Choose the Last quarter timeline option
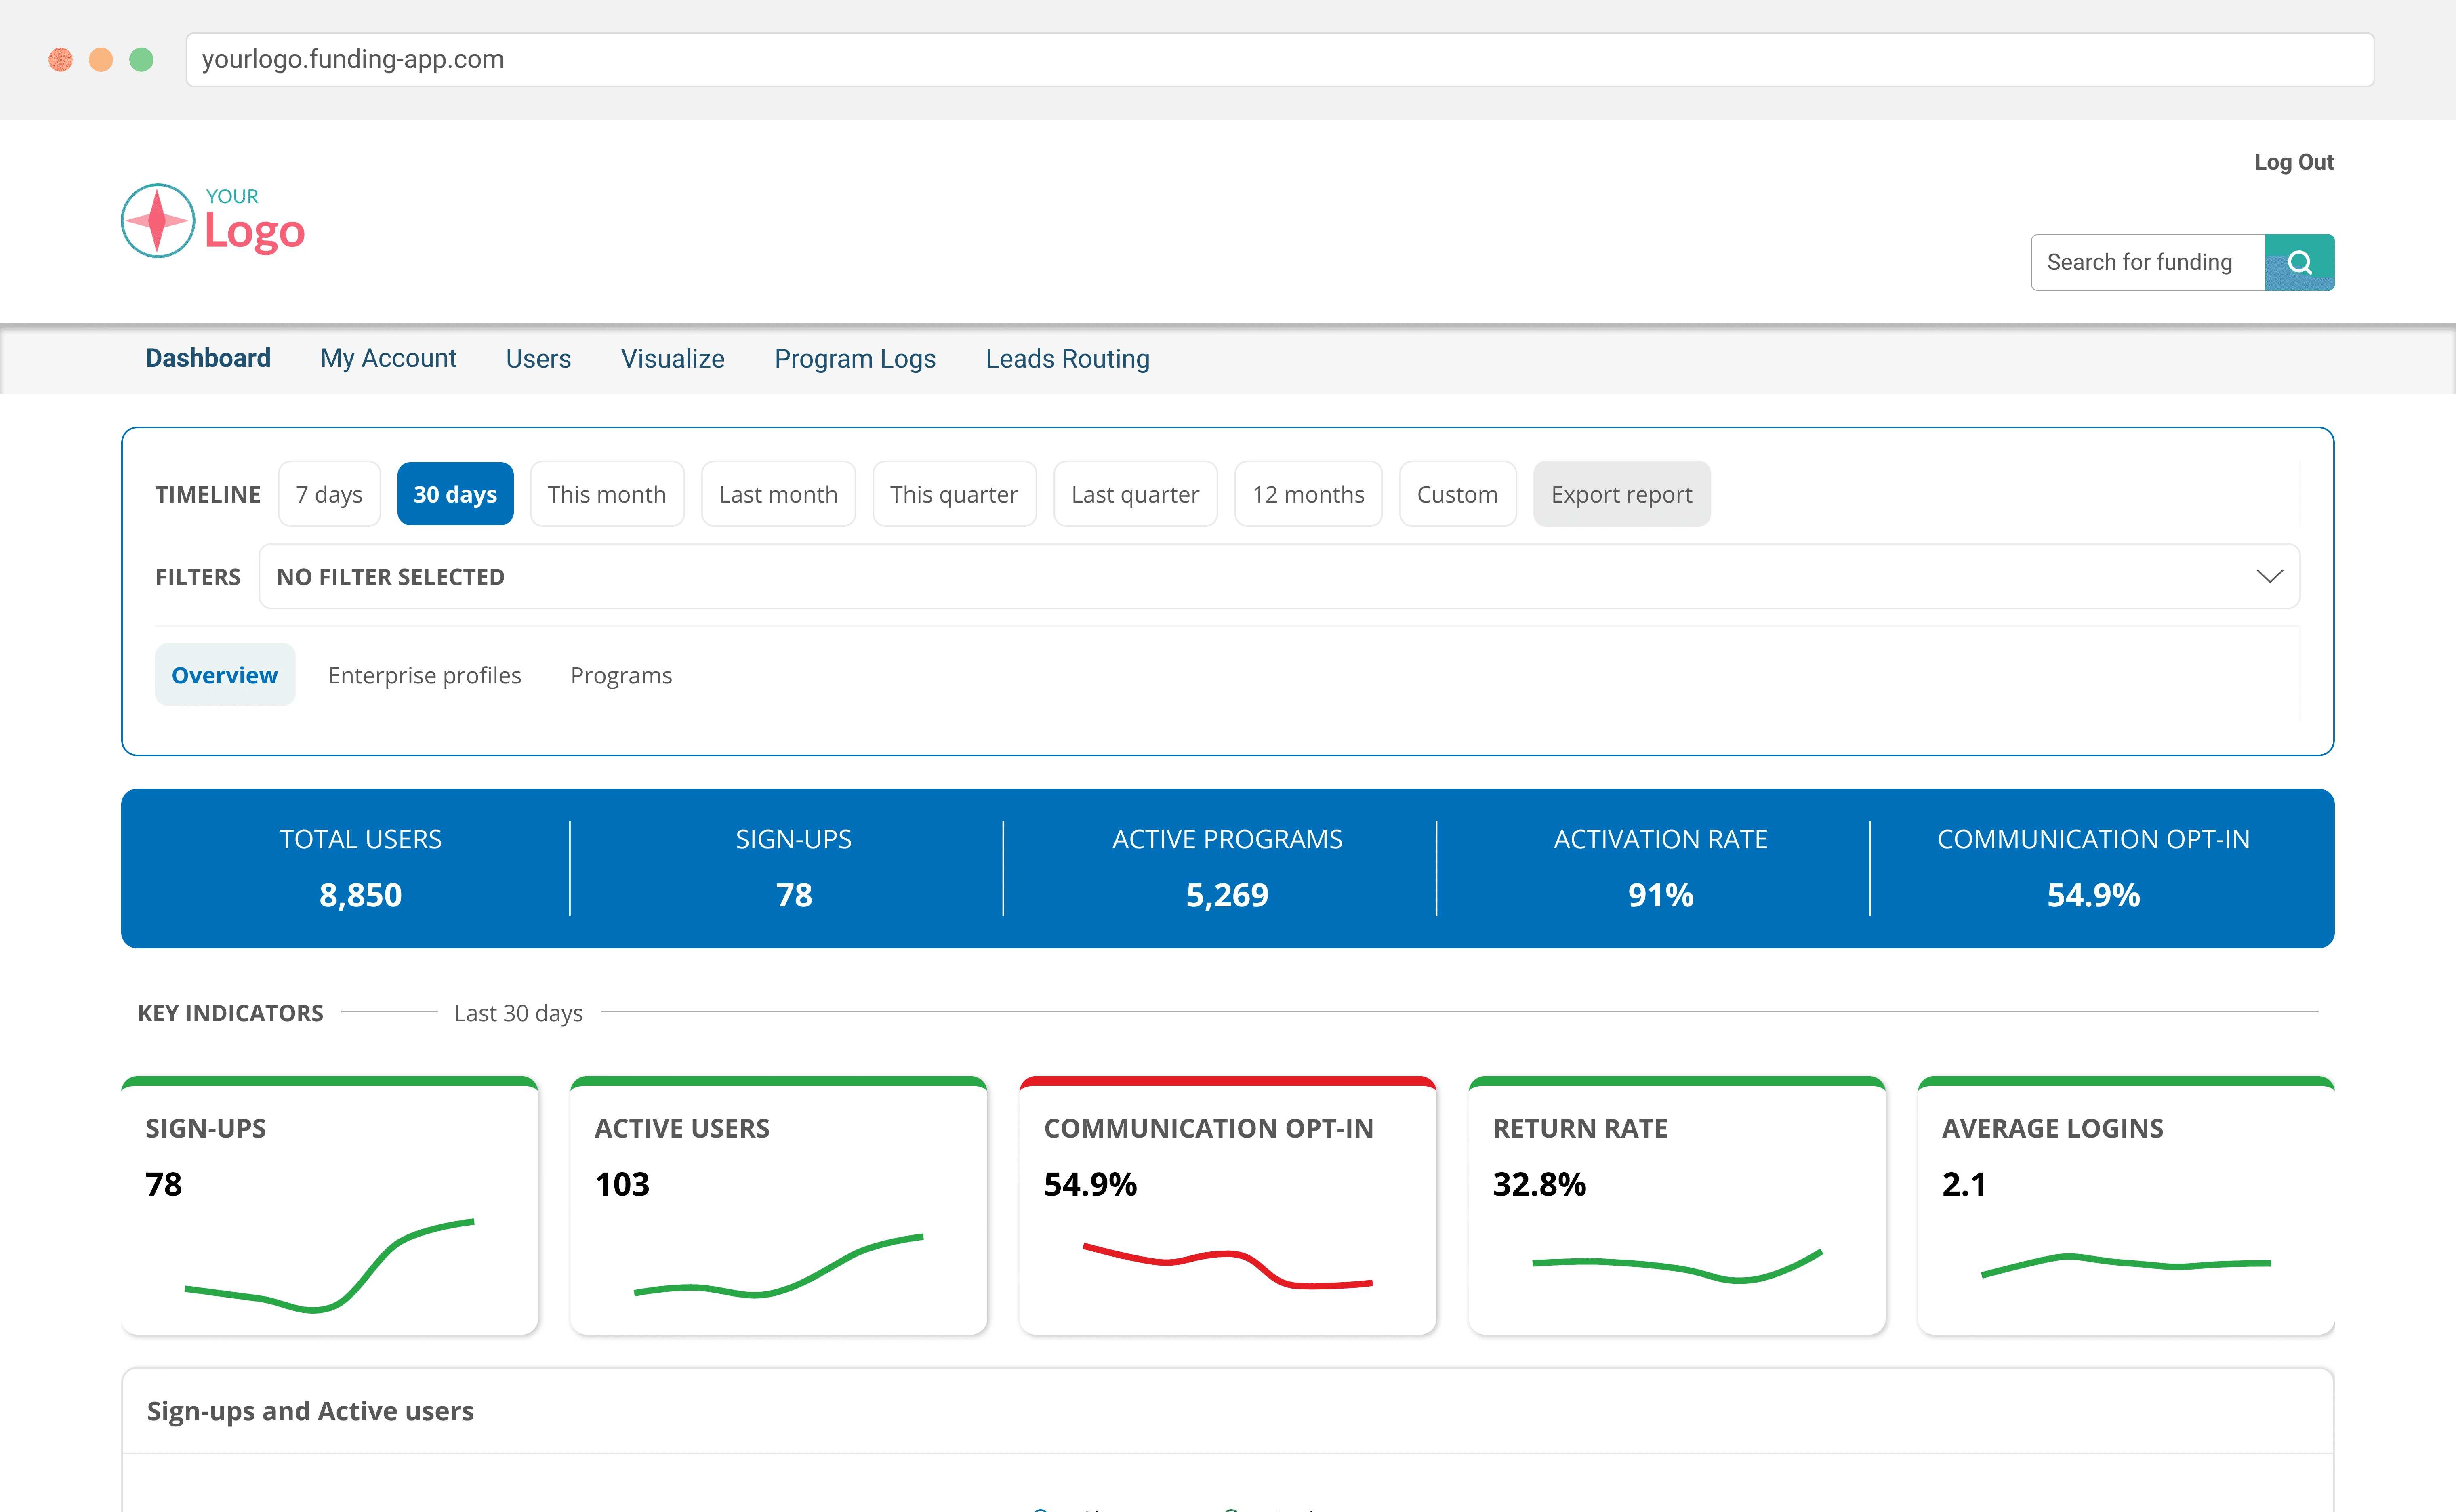Image resolution: width=2456 pixels, height=1512 pixels. (1135, 494)
